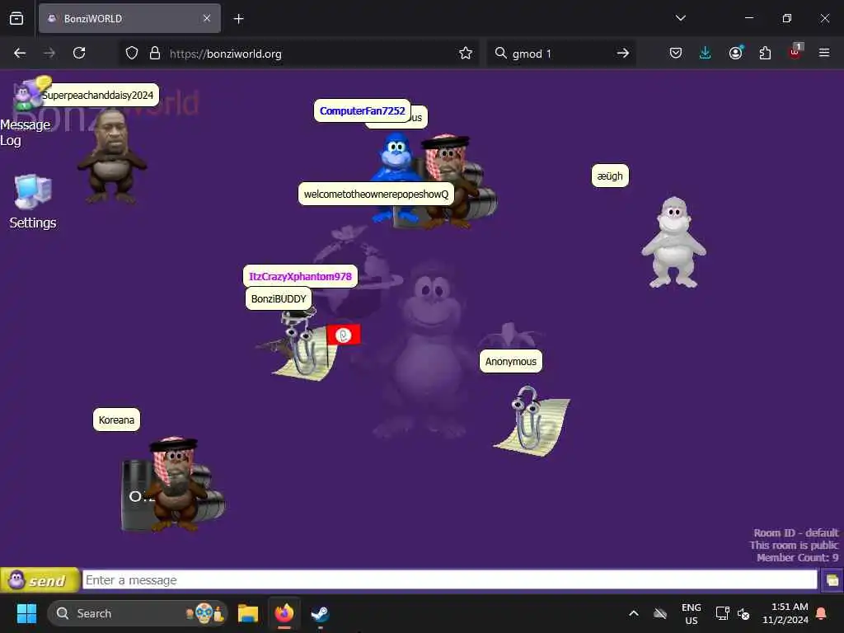Reload the BonziWORLD page

(79, 54)
